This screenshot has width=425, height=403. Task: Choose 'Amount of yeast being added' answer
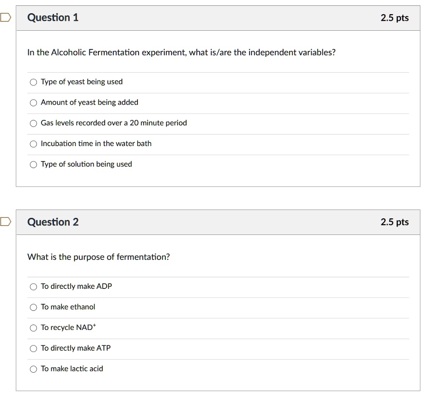[34, 103]
